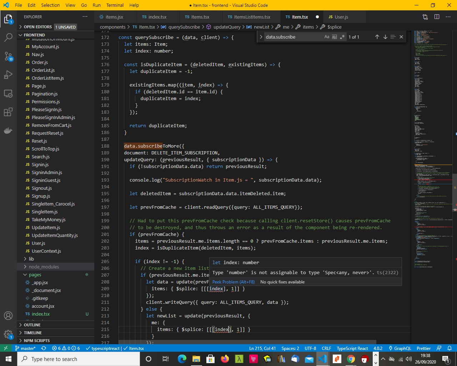Open status bar feedback icon

439,348
